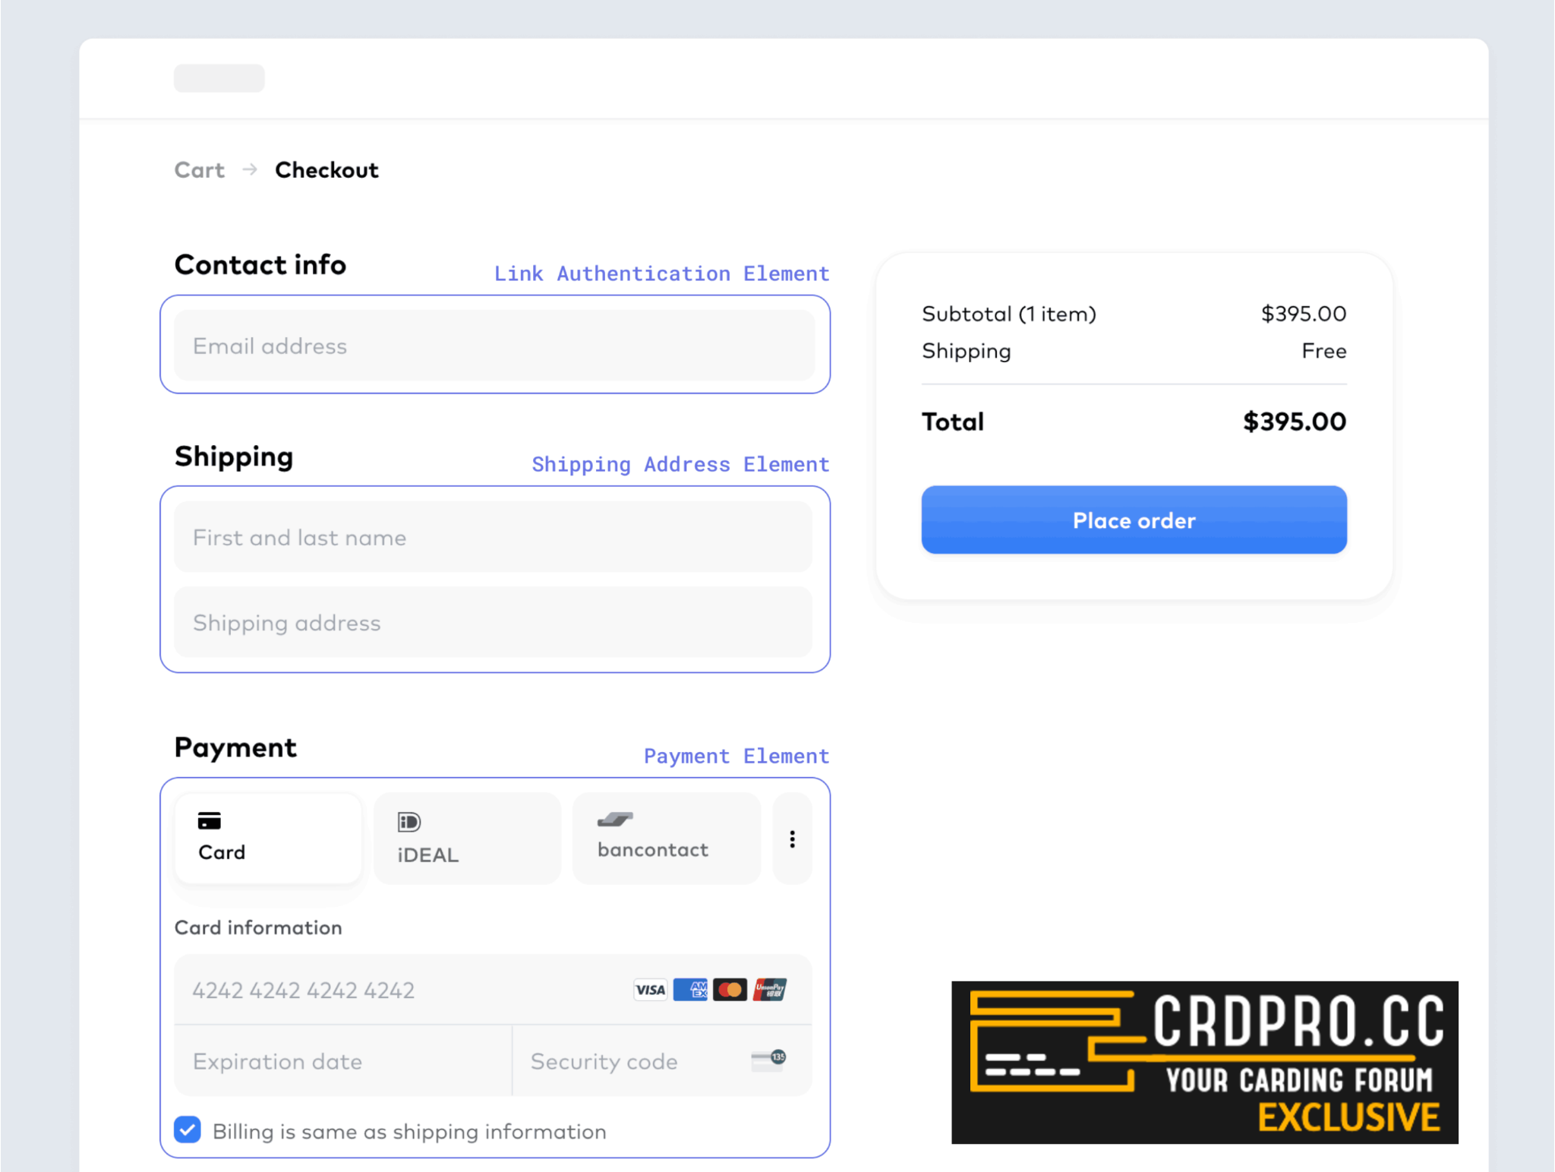Select the Card payment tab
1555x1172 pixels.
(268, 839)
